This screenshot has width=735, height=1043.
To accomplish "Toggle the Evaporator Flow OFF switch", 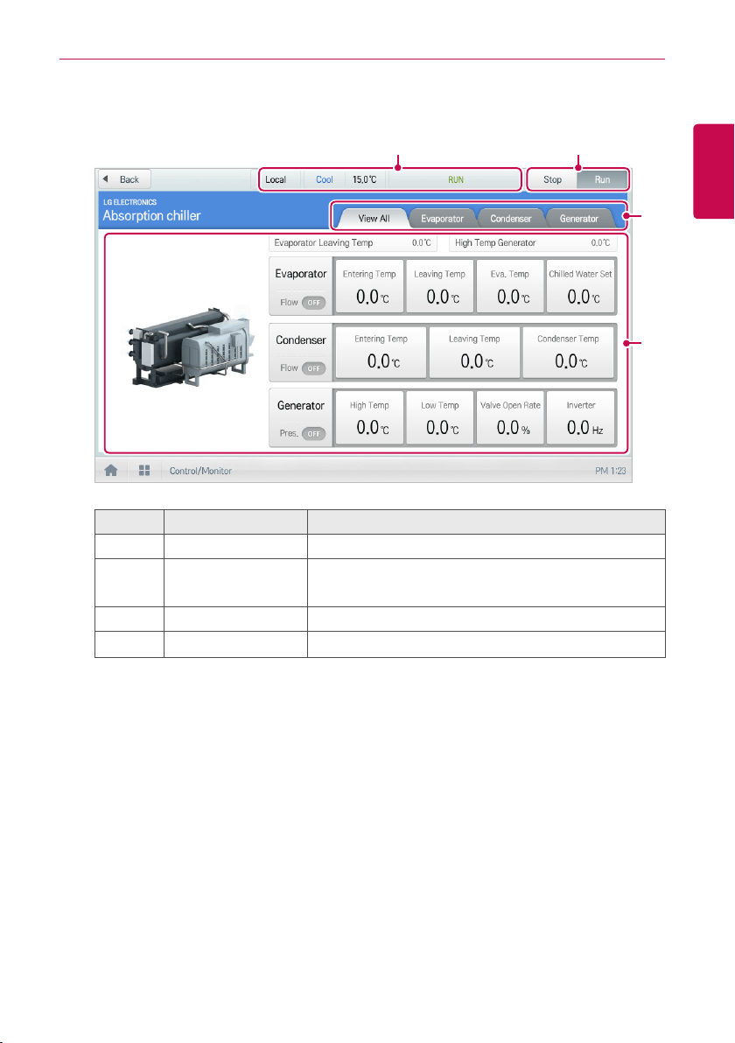I will tap(314, 303).
